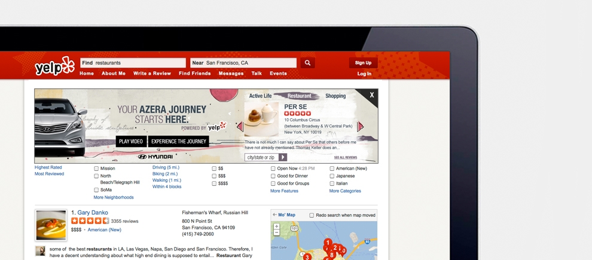Enable the $$$ price filter
Image resolution: width=592 pixels, height=260 pixels.
tap(214, 176)
